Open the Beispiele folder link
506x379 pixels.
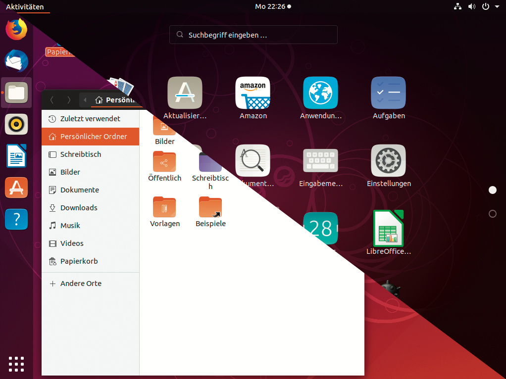[x=210, y=207]
